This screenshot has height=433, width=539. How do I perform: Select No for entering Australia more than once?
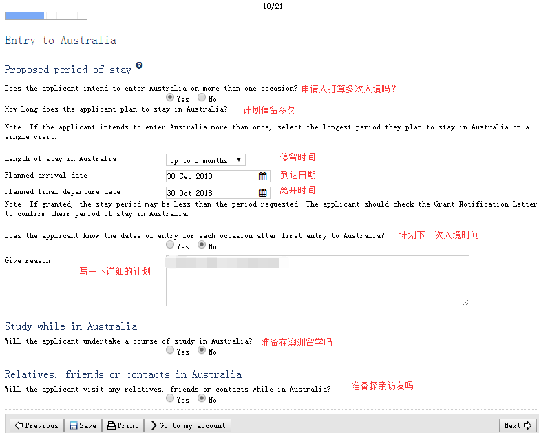(x=202, y=98)
